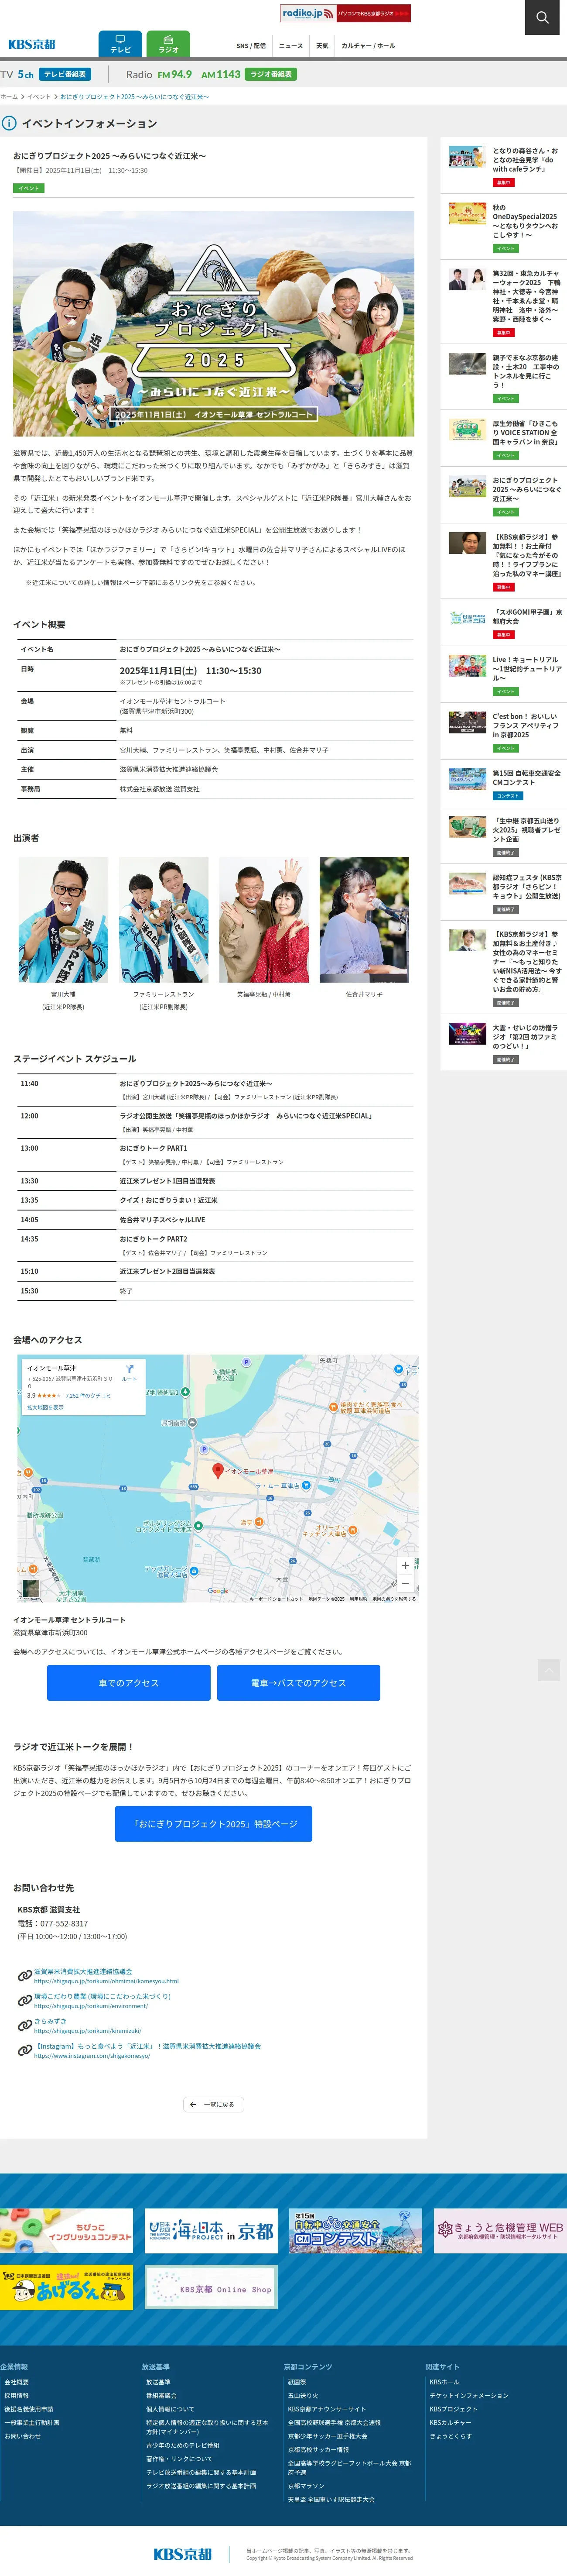This screenshot has height=2576, width=567.
Task: Open link 滋賀県米消費拡大推進連絡協議会
Action: [83, 1971]
